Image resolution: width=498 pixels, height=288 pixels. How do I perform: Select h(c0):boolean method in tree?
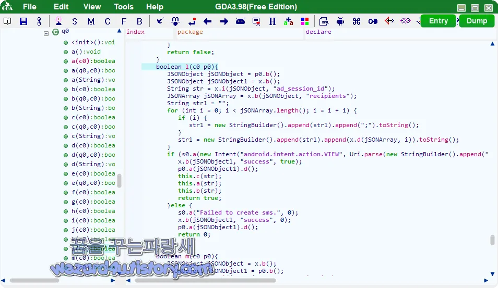[93, 211]
